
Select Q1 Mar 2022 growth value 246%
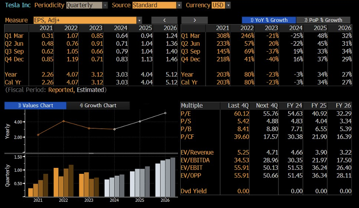(x=247, y=36)
